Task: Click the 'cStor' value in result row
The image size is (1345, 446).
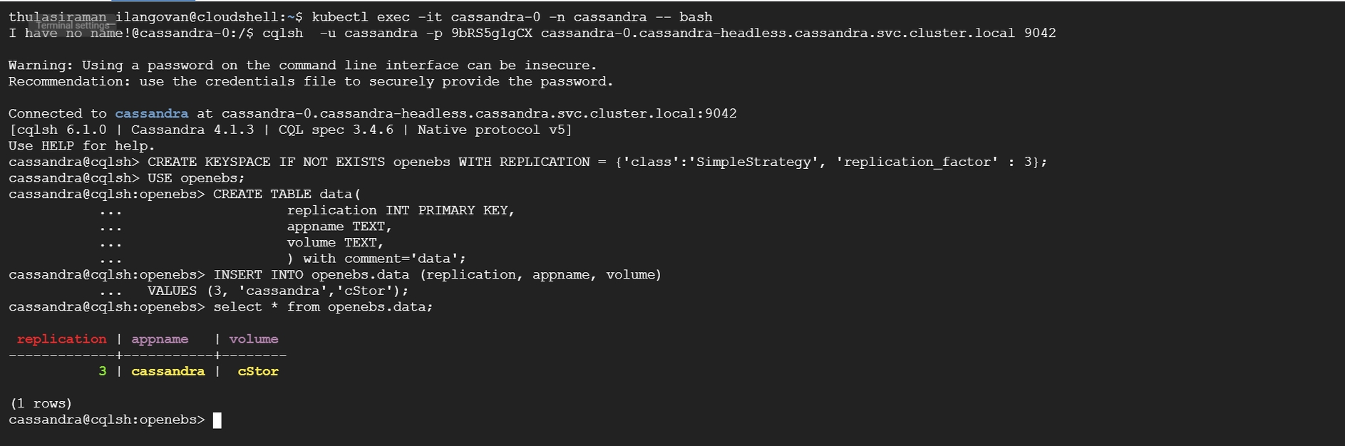Action: pos(258,371)
